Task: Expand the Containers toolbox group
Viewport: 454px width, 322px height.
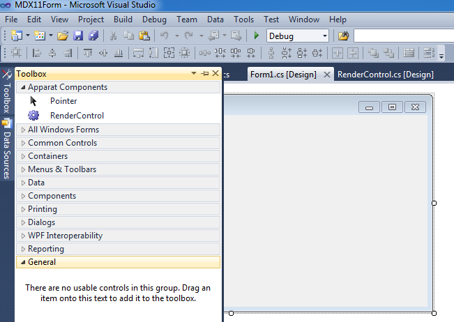Action: pyautogui.click(x=23, y=157)
